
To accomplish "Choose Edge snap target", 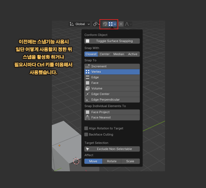I will click(112, 77).
